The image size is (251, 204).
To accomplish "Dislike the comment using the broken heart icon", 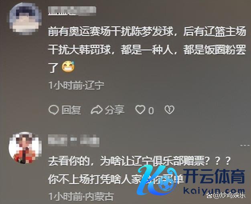I will [x=169, y=110].
